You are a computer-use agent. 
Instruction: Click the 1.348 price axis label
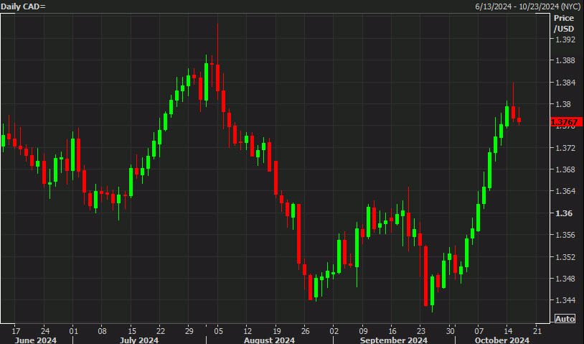[x=565, y=279]
